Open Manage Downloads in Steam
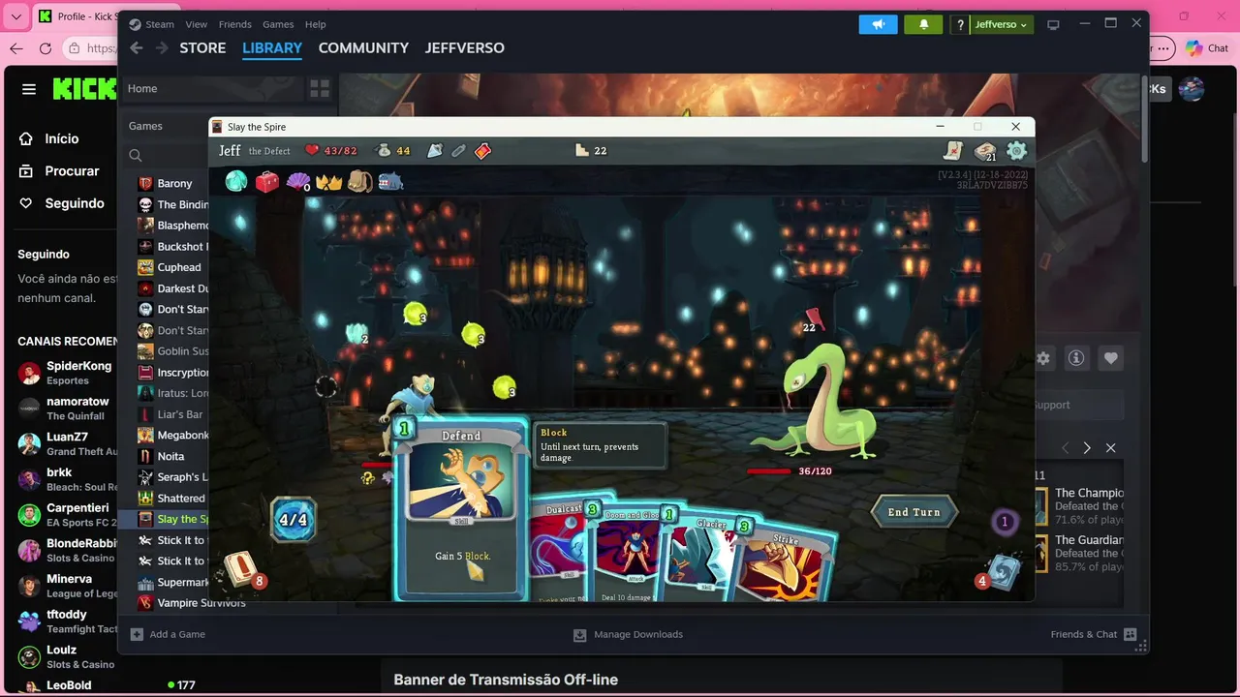The width and height of the screenshot is (1240, 697). click(x=628, y=634)
